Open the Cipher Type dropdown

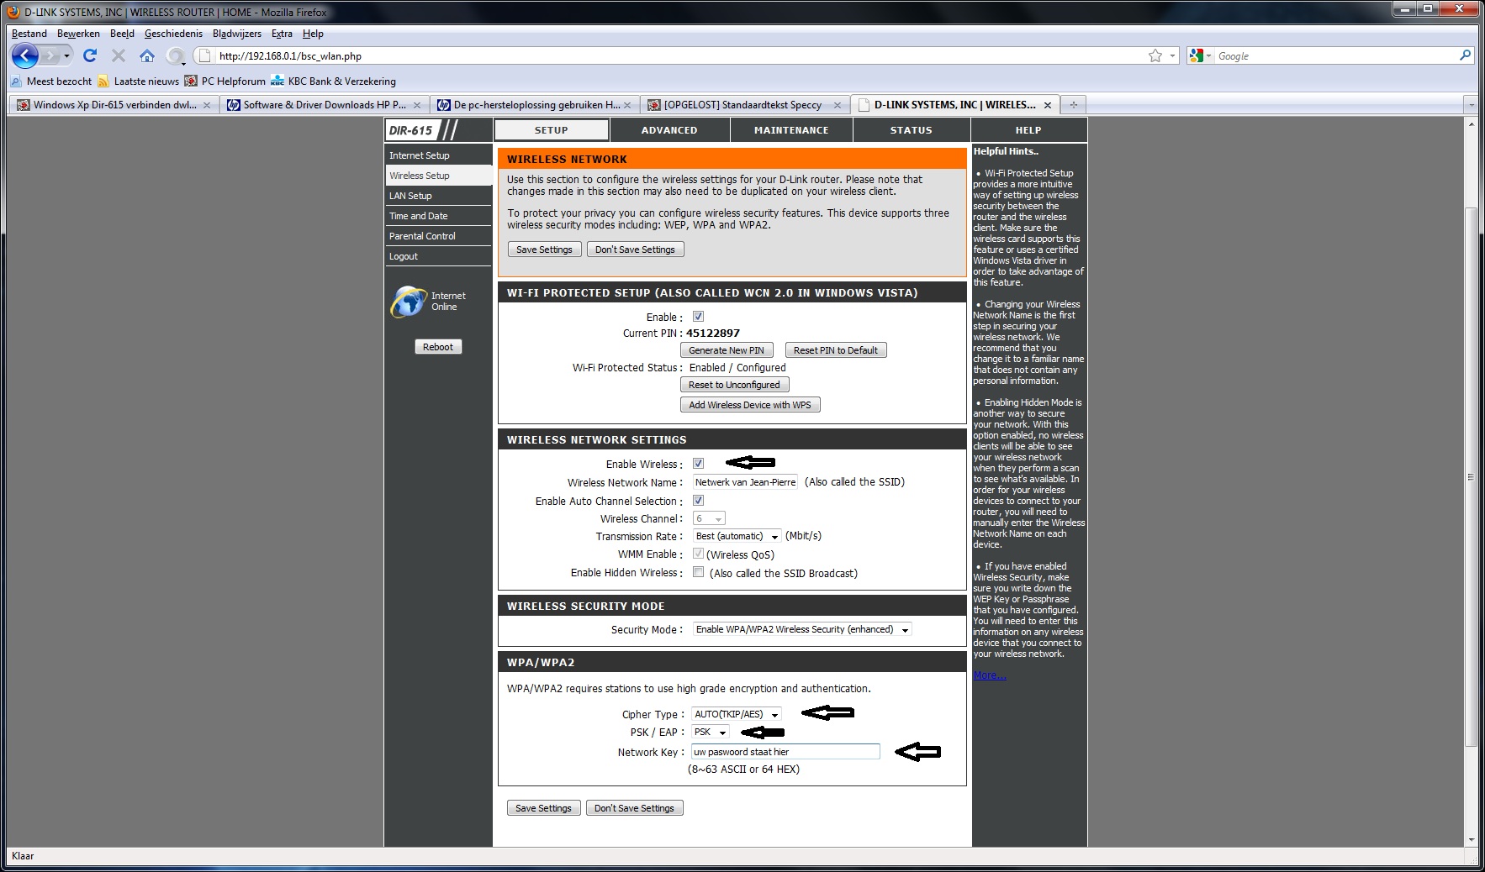click(737, 714)
